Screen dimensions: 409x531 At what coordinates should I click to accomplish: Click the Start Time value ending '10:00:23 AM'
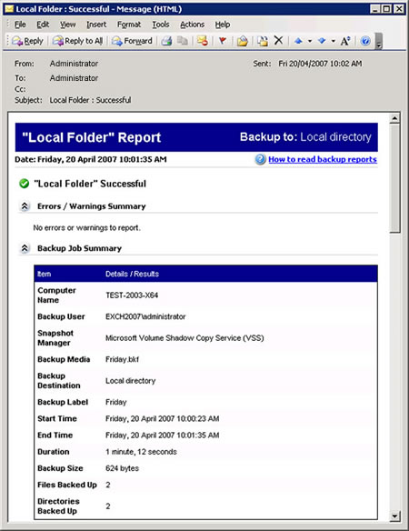coord(162,418)
